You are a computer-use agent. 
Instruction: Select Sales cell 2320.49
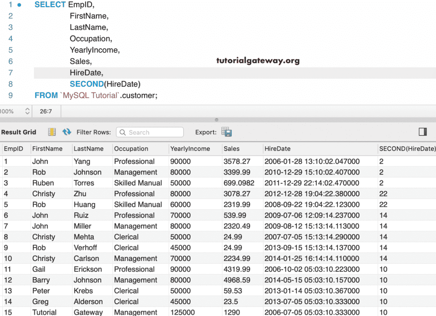coord(237,226)
